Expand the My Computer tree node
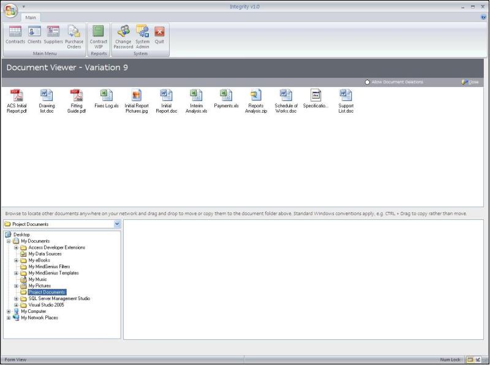 click(9, 311)
